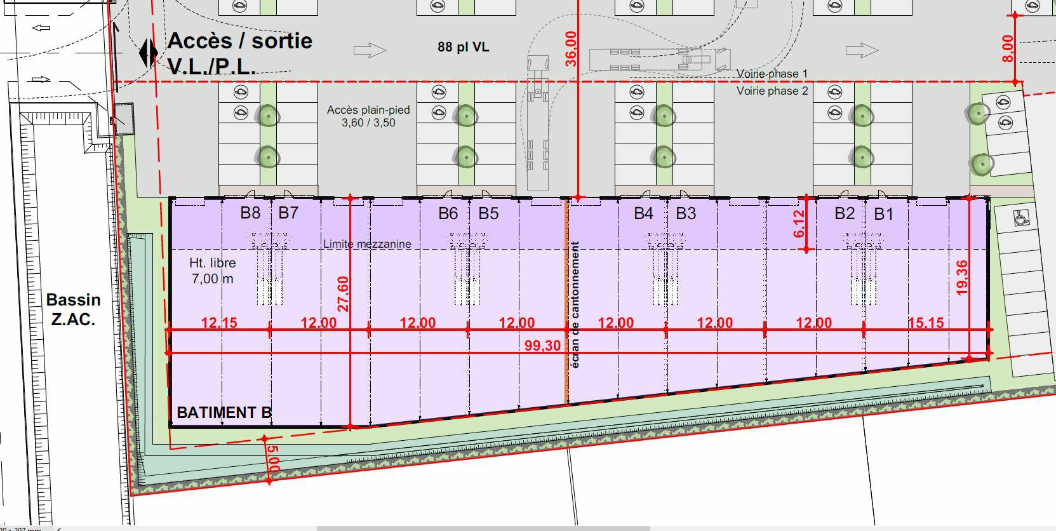The width and height of the screenshot is (1056, 531).
Task: Click the black double-arrow access symbol
Action: (x=149, y=53)
